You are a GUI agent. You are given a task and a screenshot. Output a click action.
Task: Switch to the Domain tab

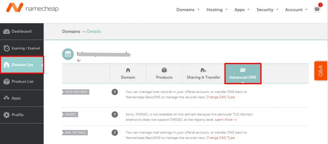pos(128,73)
